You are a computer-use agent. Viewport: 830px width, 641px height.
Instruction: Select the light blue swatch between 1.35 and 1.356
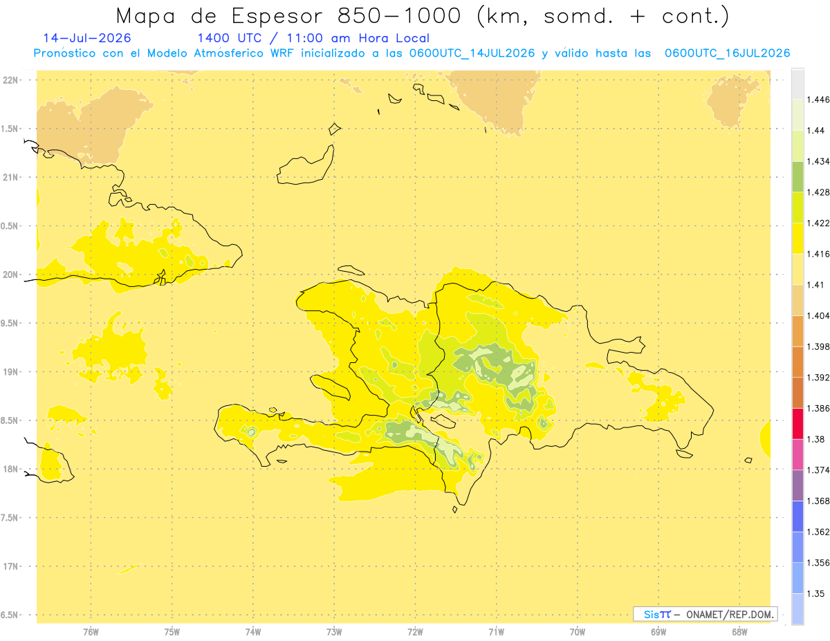[797, 578]
